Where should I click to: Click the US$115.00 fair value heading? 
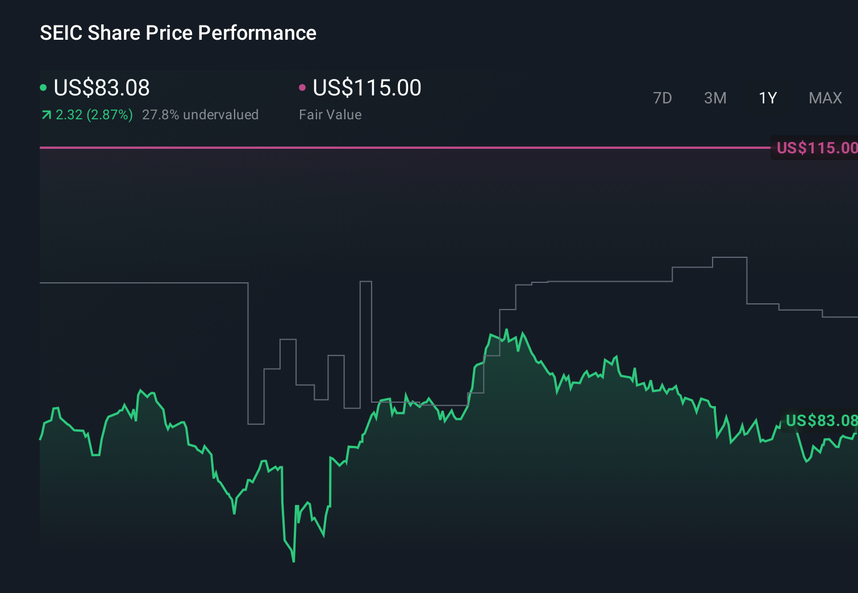(367, 87)
